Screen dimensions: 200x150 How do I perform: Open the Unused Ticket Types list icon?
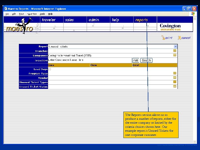point(175,82)
